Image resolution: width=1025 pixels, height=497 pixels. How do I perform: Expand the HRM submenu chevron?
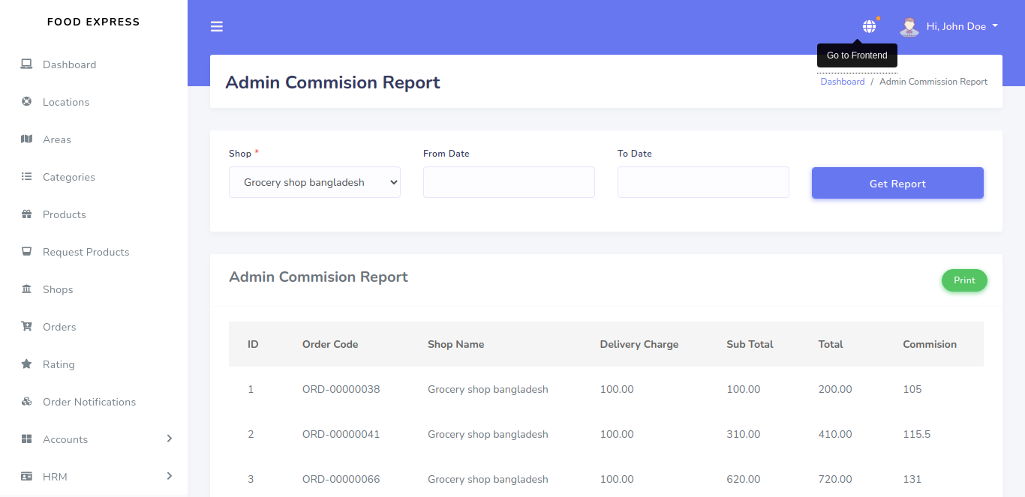point(170,476)
